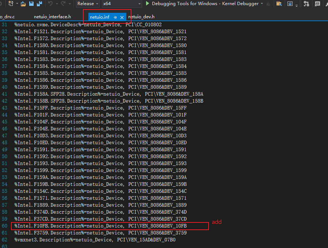
Task: Click the Open File folder icon
Action: pyautogui.click(x=22, y=4)
